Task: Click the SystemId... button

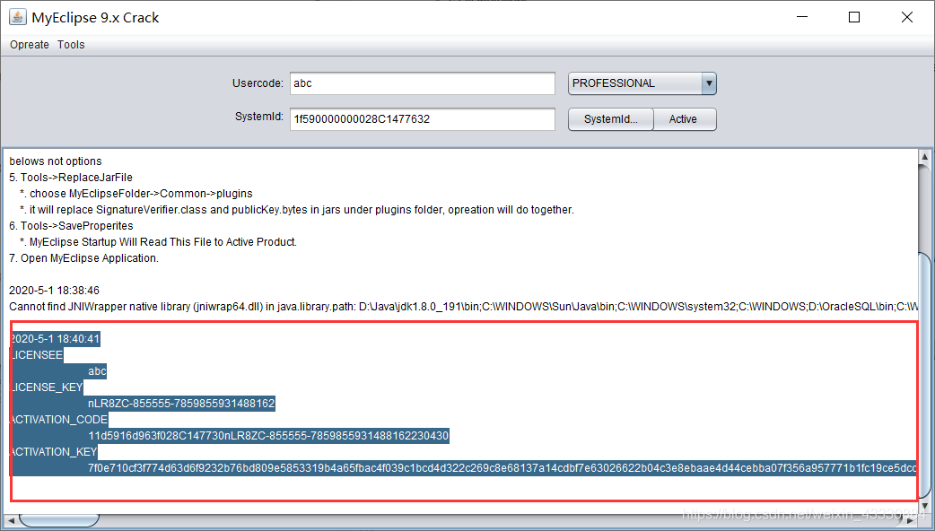Action: click(610, 119)
